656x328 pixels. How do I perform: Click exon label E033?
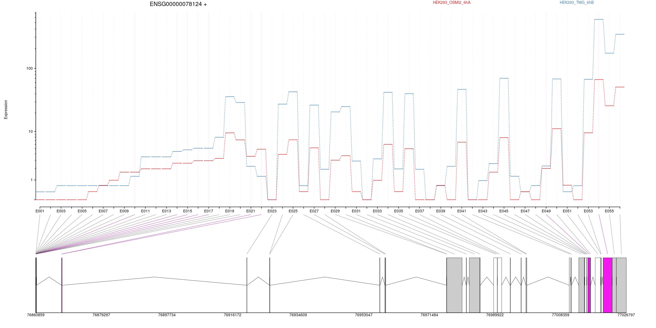pyautogui.click(x=377, y=211)
